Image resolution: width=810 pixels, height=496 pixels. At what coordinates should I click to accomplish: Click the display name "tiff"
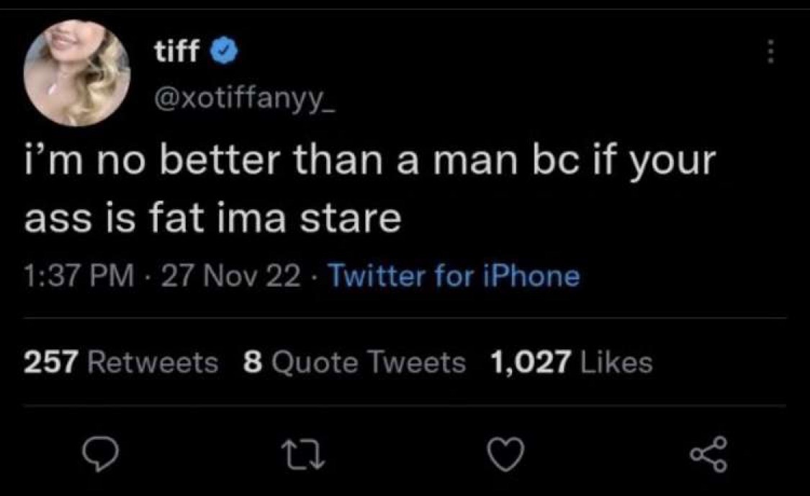(x=177, y=52)
